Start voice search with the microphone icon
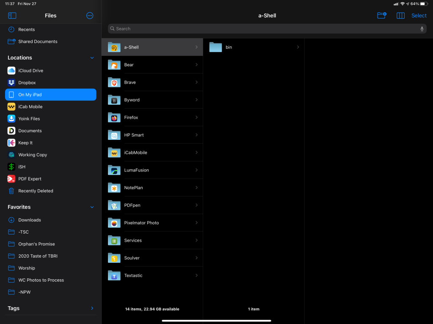 pyautogui.click(x=422, y=28)
